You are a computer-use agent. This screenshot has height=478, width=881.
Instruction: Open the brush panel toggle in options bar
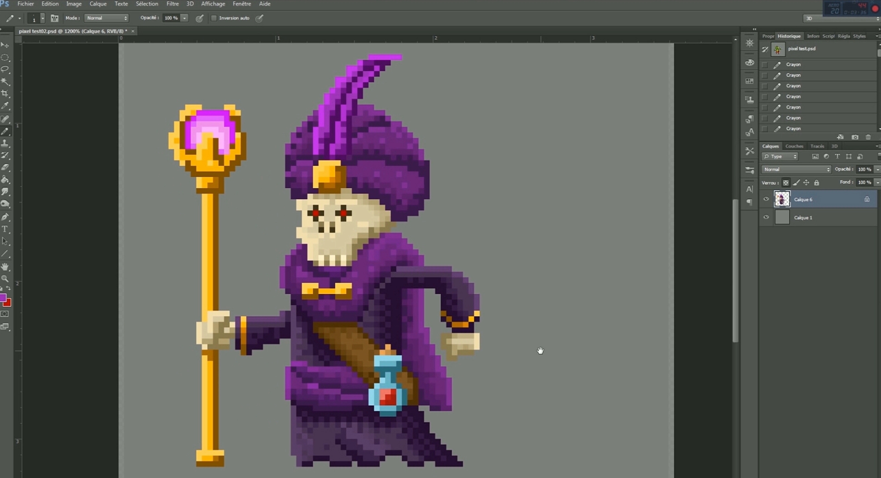tap(55, 18)
